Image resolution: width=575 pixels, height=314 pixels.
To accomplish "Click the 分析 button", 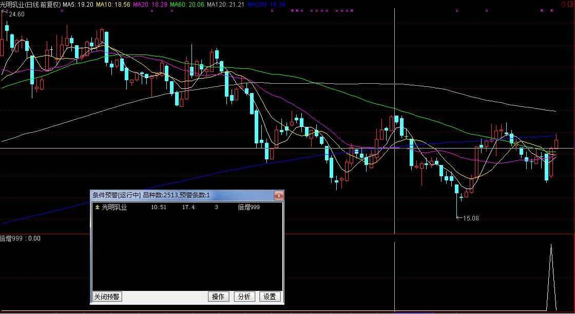I will [x=244, y=297].
